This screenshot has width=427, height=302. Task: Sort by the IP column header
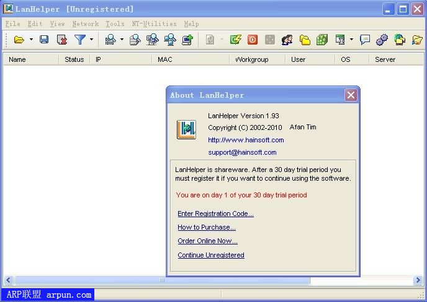click(x=120, y=59)
